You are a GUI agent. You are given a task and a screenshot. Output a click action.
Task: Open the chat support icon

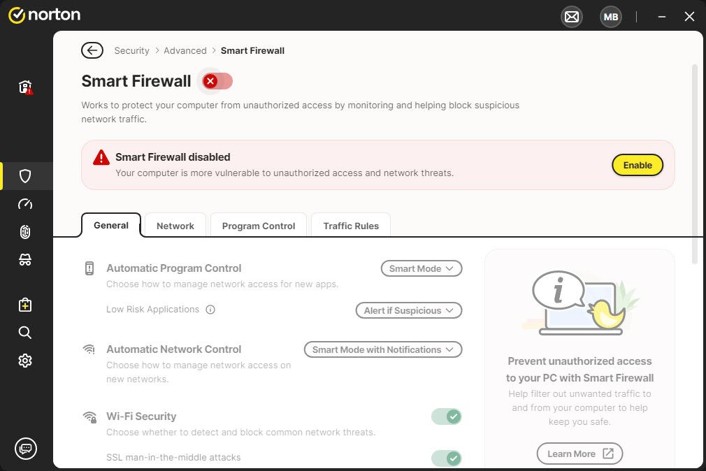(26, 449)
